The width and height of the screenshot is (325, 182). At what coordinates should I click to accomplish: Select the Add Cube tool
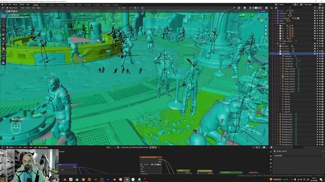pyautogui.click(x=4, y=54)
